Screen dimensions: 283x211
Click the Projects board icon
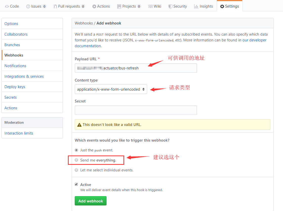click(119, 6)
